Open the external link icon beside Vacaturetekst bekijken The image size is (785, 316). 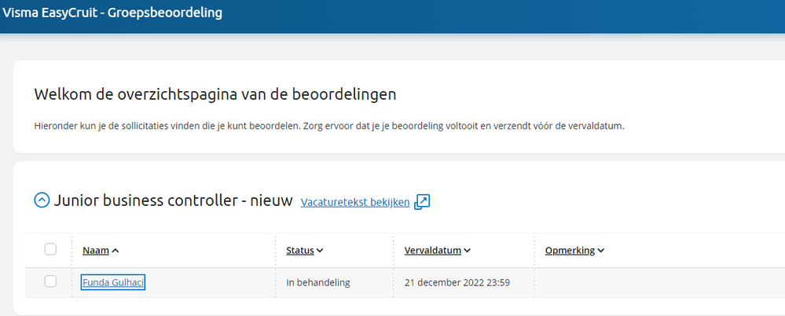pyautogui.click(x=422, y=202)
